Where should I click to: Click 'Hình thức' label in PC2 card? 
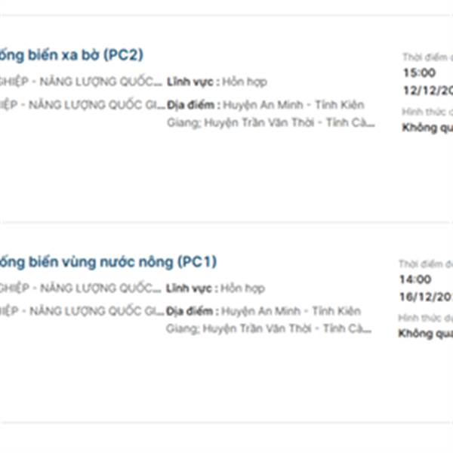[428, 112]
